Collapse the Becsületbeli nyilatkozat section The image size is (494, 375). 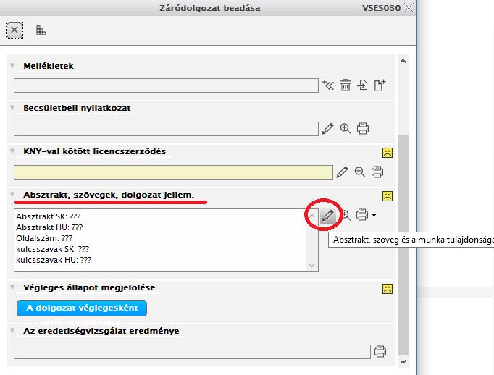click(x=12, y=108)
